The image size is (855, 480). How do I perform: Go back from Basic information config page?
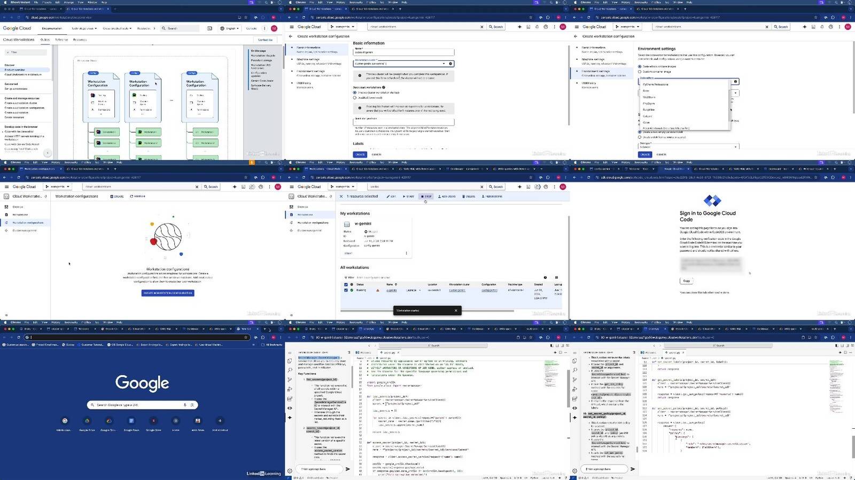tap(291, 36)
